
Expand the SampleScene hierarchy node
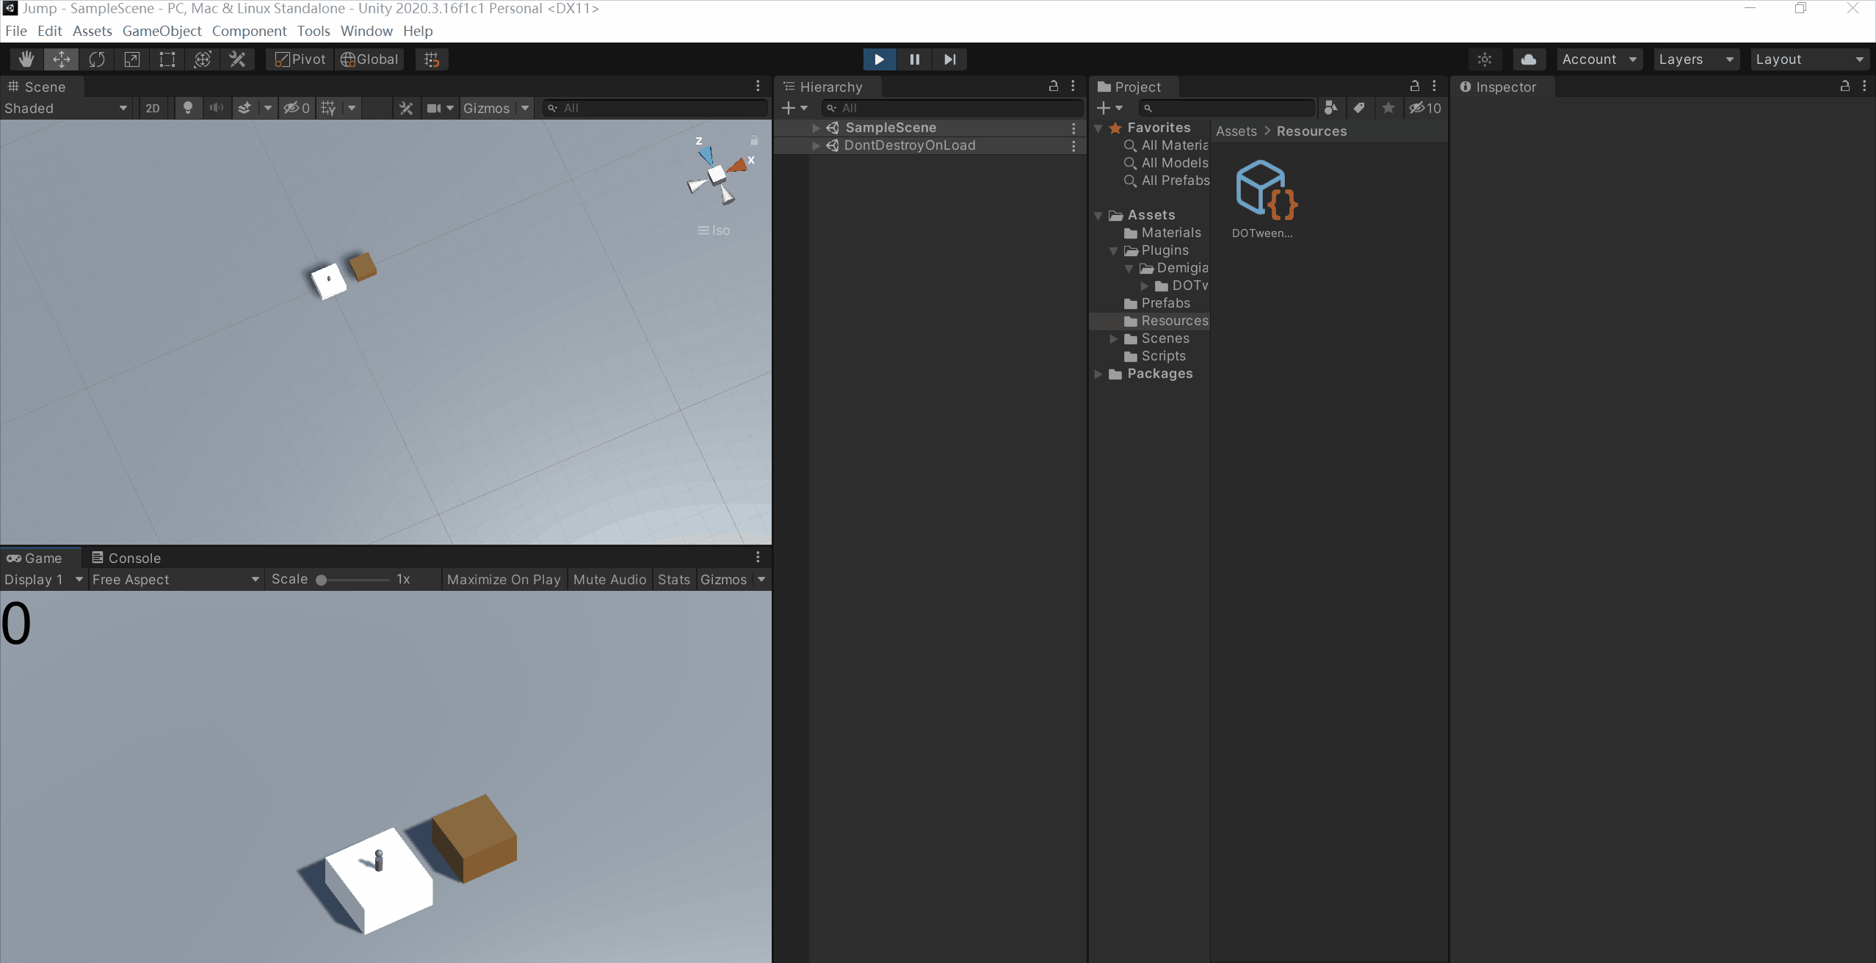[x=816, y=128]
